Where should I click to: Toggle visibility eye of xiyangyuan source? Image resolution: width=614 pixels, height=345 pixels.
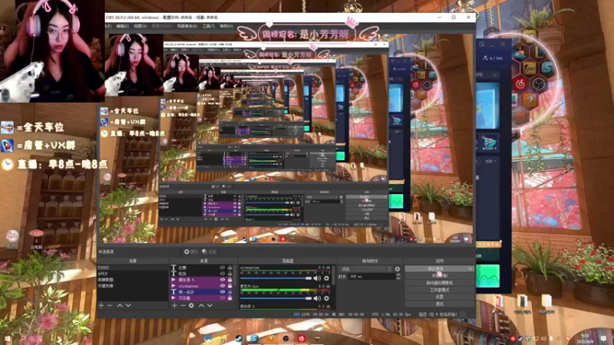click(x=223, y=286)
